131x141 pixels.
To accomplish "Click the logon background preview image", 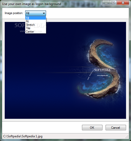I will tap(65, 70).
